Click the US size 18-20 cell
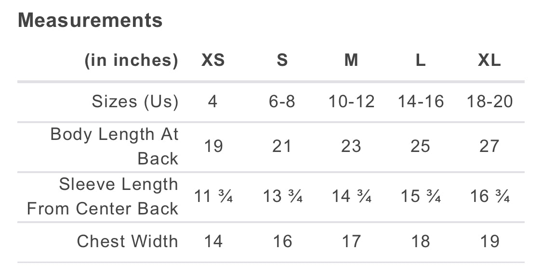The image size is (542, 276). click(489, 101)
